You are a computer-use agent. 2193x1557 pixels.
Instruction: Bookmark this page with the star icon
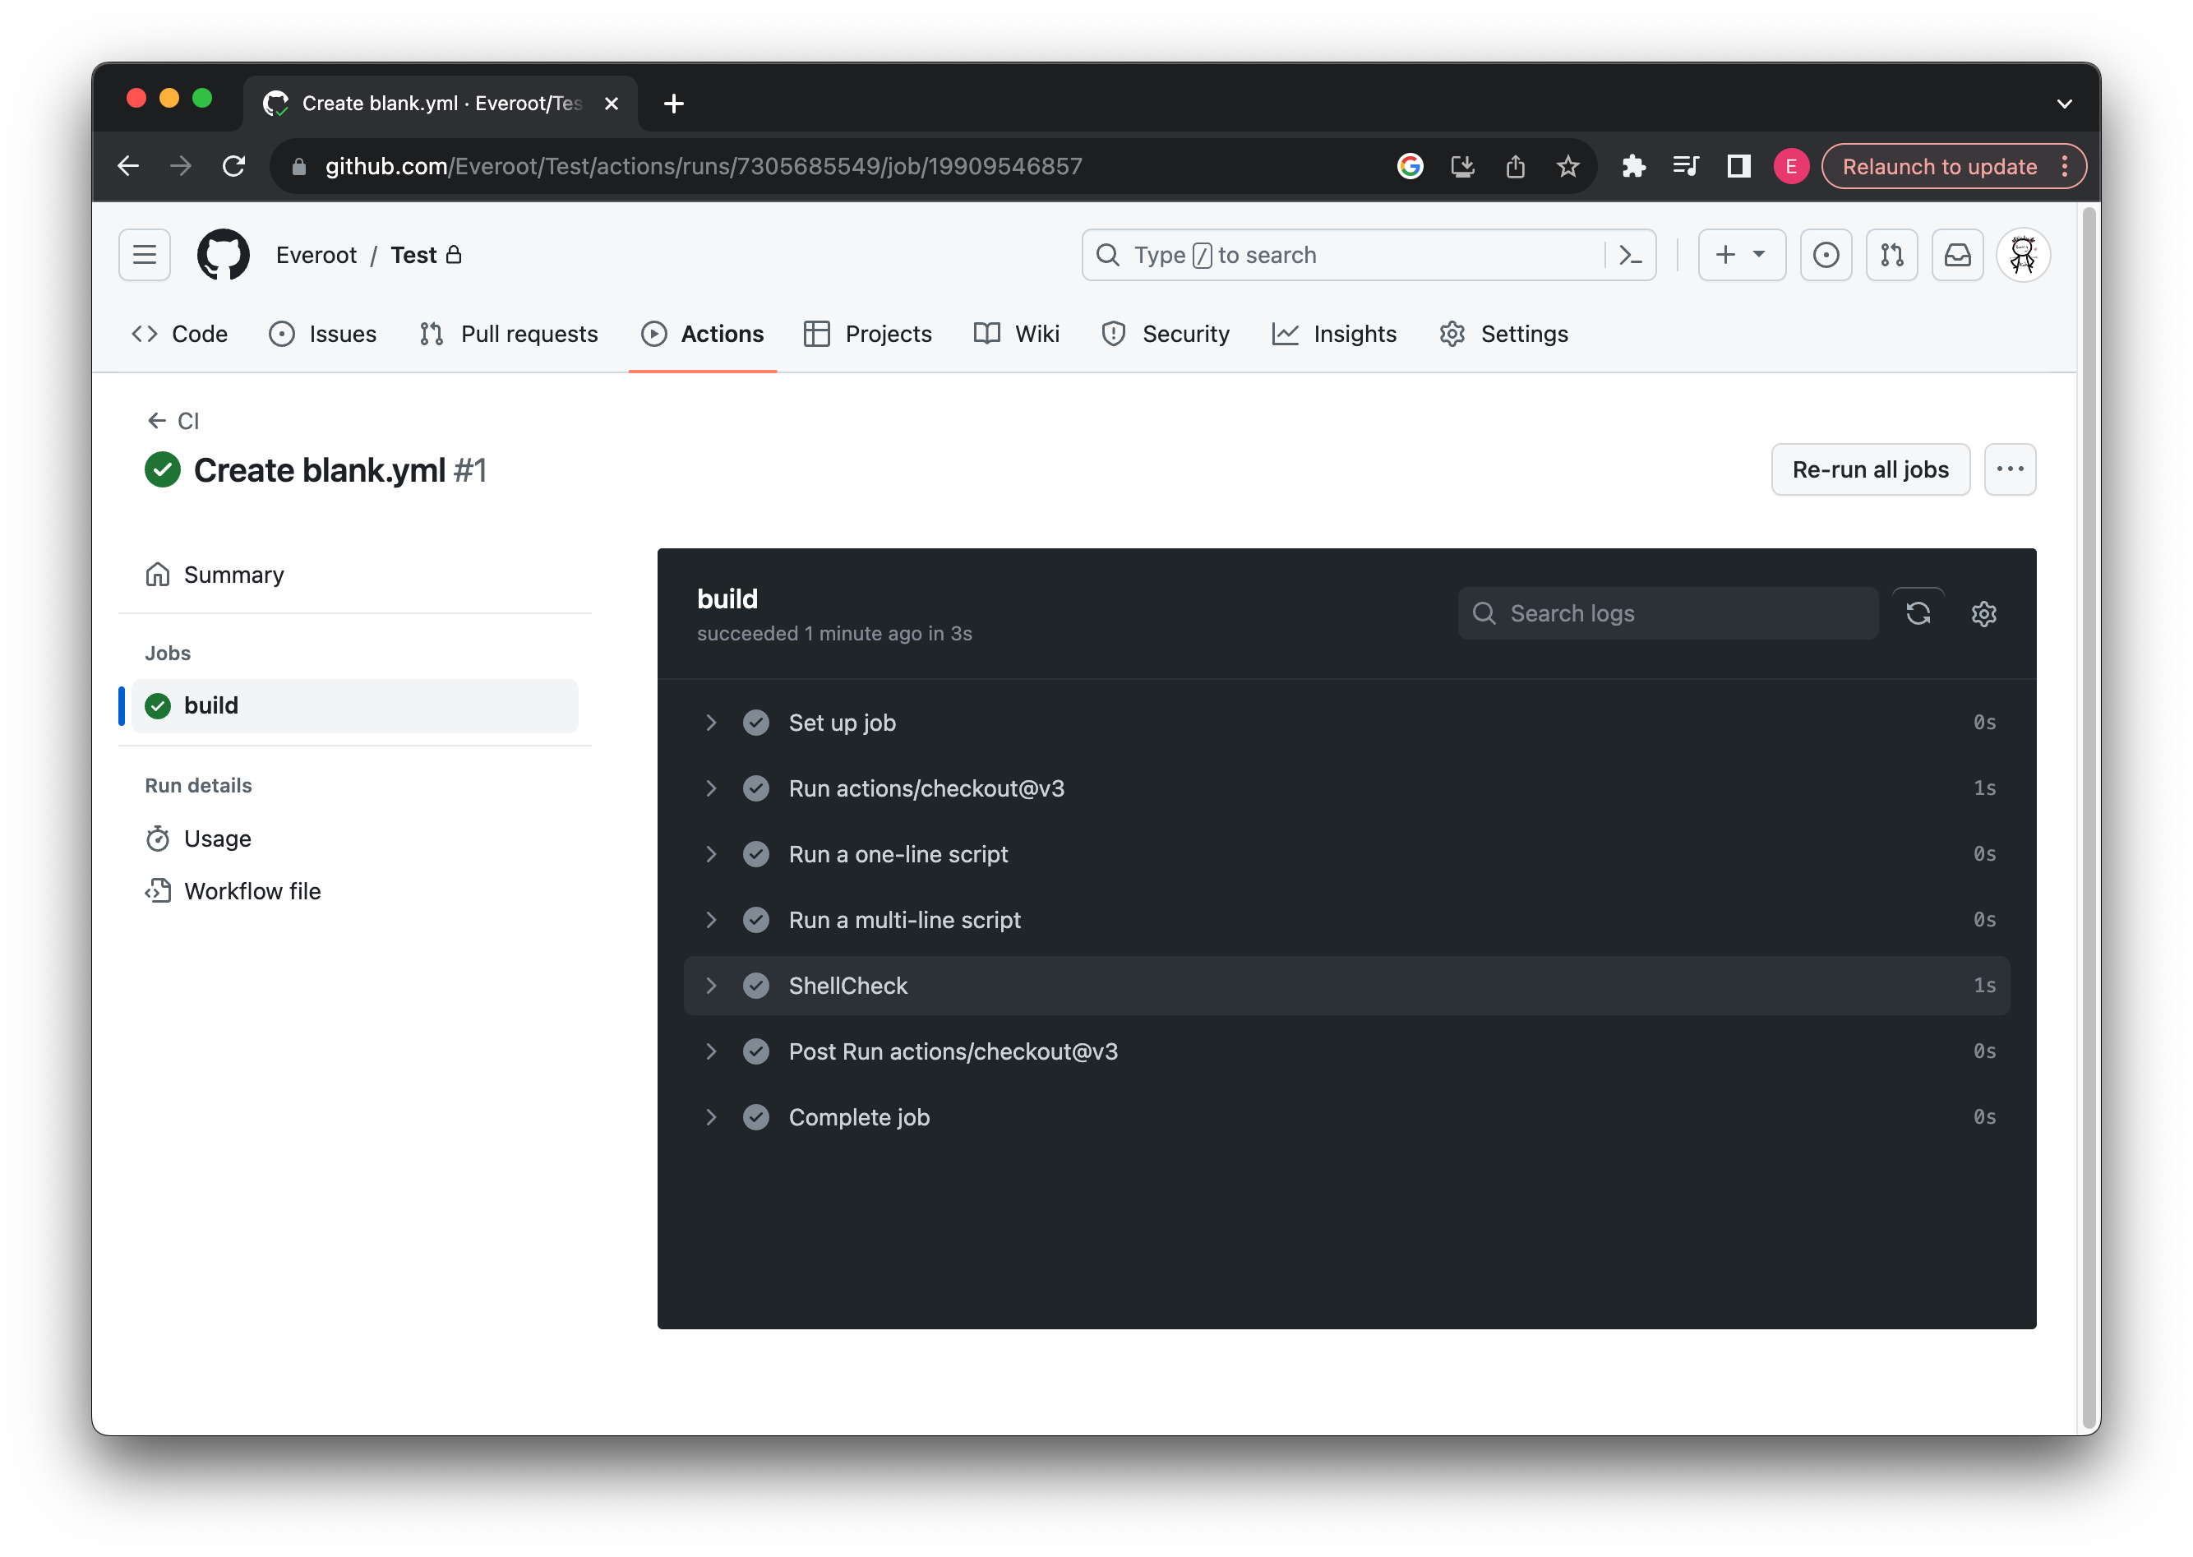(1567, 167)
